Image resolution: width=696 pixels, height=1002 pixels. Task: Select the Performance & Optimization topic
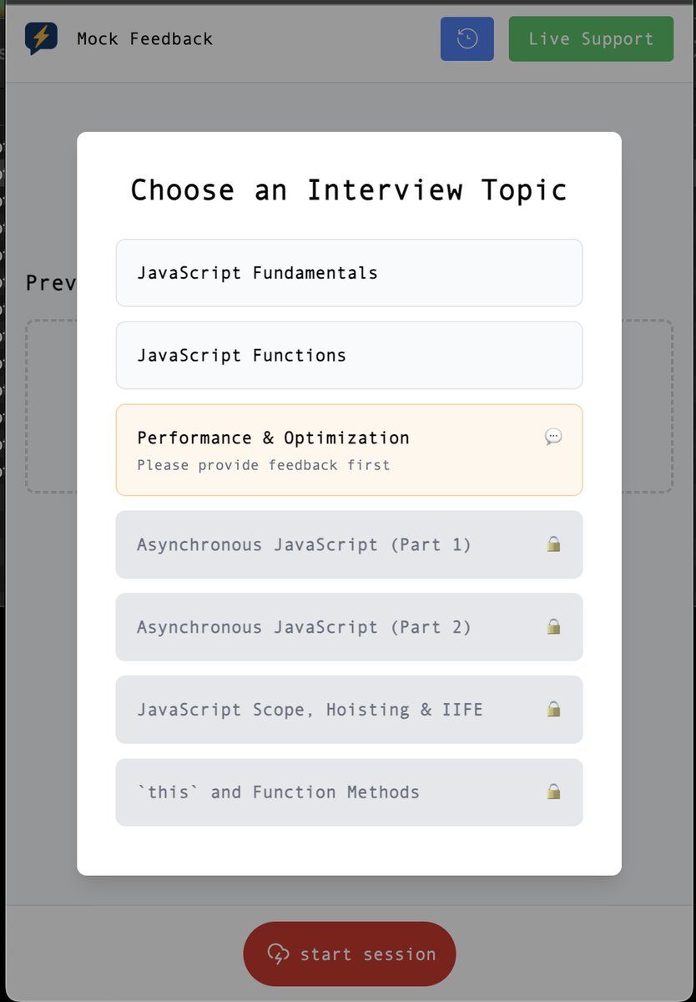coord(349,450)
